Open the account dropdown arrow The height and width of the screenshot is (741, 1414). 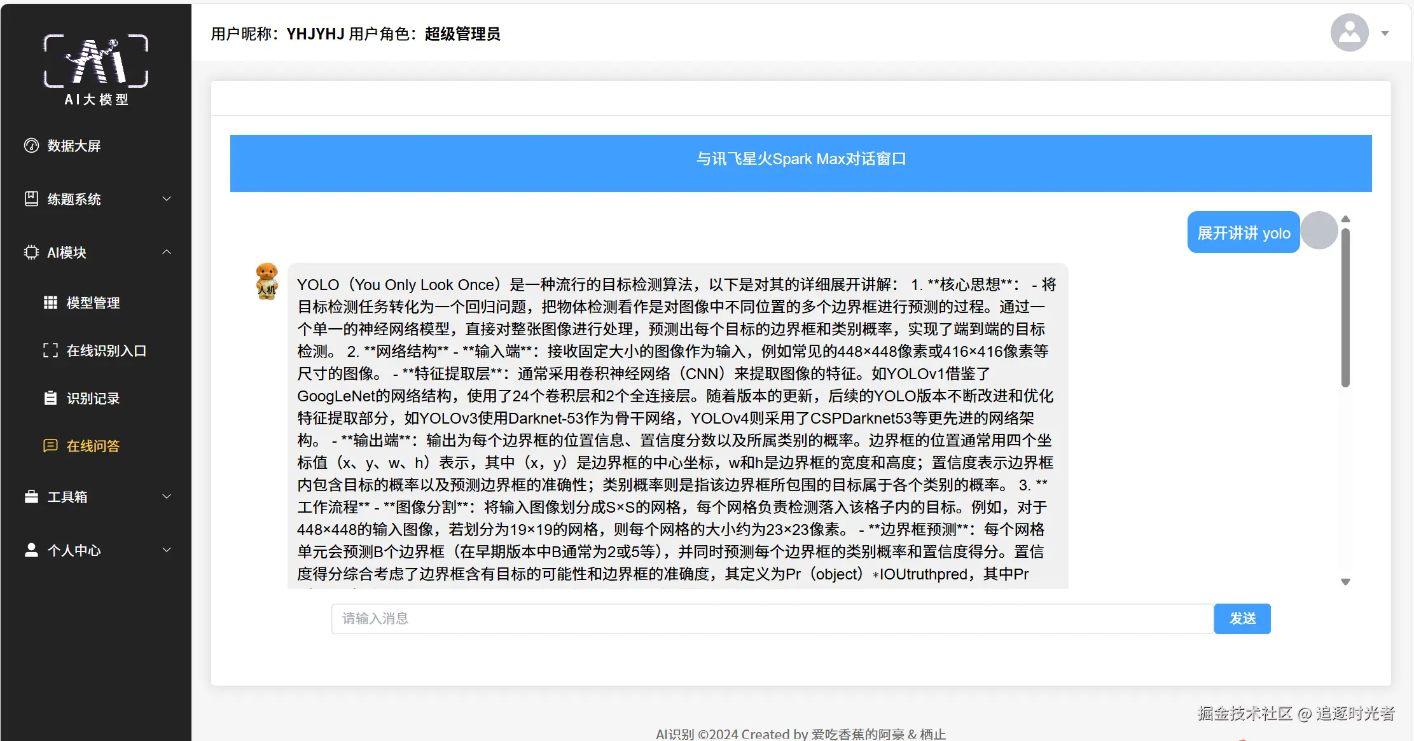1385,34
